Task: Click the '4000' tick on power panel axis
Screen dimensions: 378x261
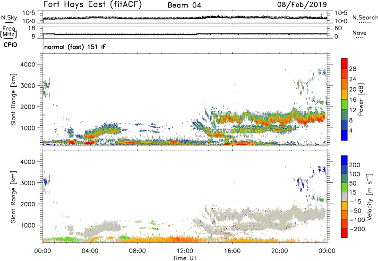Action: pyautogui.click(x=27, y=65)
